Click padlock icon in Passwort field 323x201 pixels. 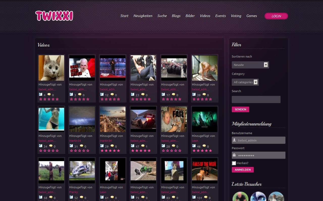(234, 155)
